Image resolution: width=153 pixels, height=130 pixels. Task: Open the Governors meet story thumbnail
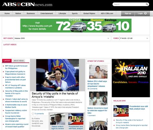point(98,99)
